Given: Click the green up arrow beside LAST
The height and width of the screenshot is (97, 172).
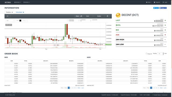Looking at the screenshot, I should tap(165, 20).
